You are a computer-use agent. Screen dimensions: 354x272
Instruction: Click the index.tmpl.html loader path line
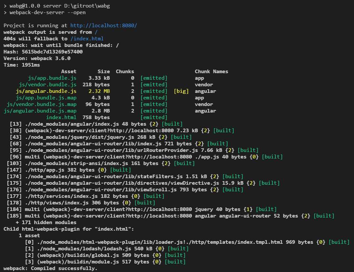click(187, 242)
